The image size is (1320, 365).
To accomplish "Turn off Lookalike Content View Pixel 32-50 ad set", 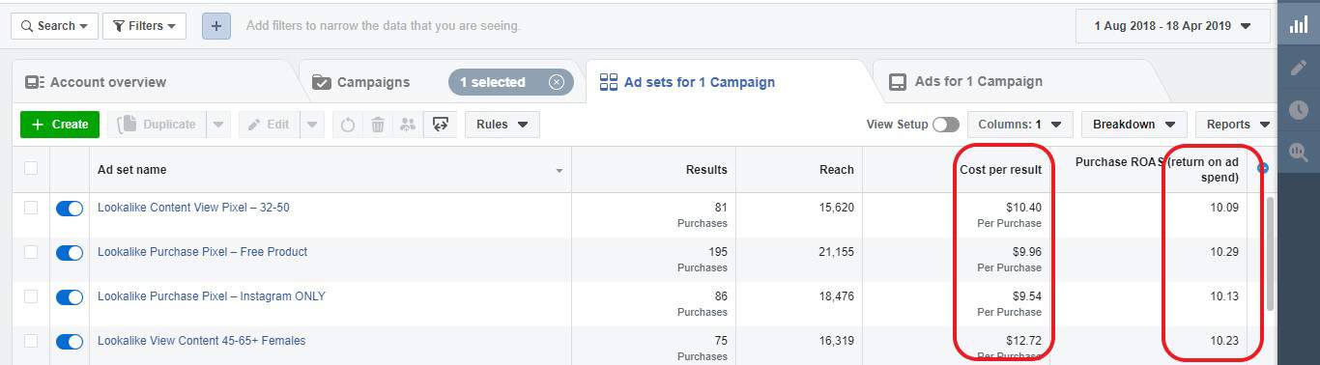I will (x=70, y=208).
